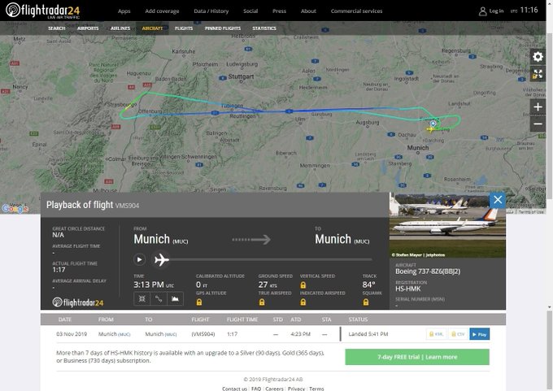Open the Add coverage menu

162,11
